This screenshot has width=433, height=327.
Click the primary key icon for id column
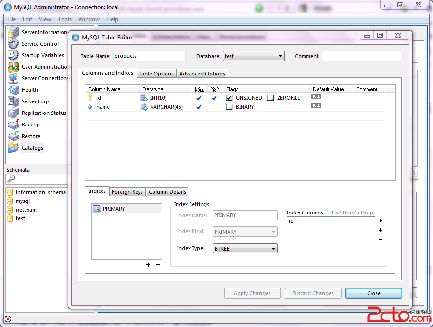pyautogui.click(x=90, y=98)
